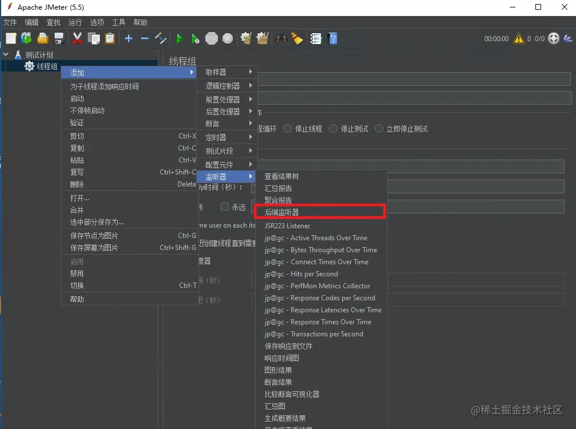Click the Stop test icon
This screenshot has height=429, width=576.
click(x=212, y=38)
